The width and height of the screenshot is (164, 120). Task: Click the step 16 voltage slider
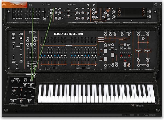(x=95, y=56)
